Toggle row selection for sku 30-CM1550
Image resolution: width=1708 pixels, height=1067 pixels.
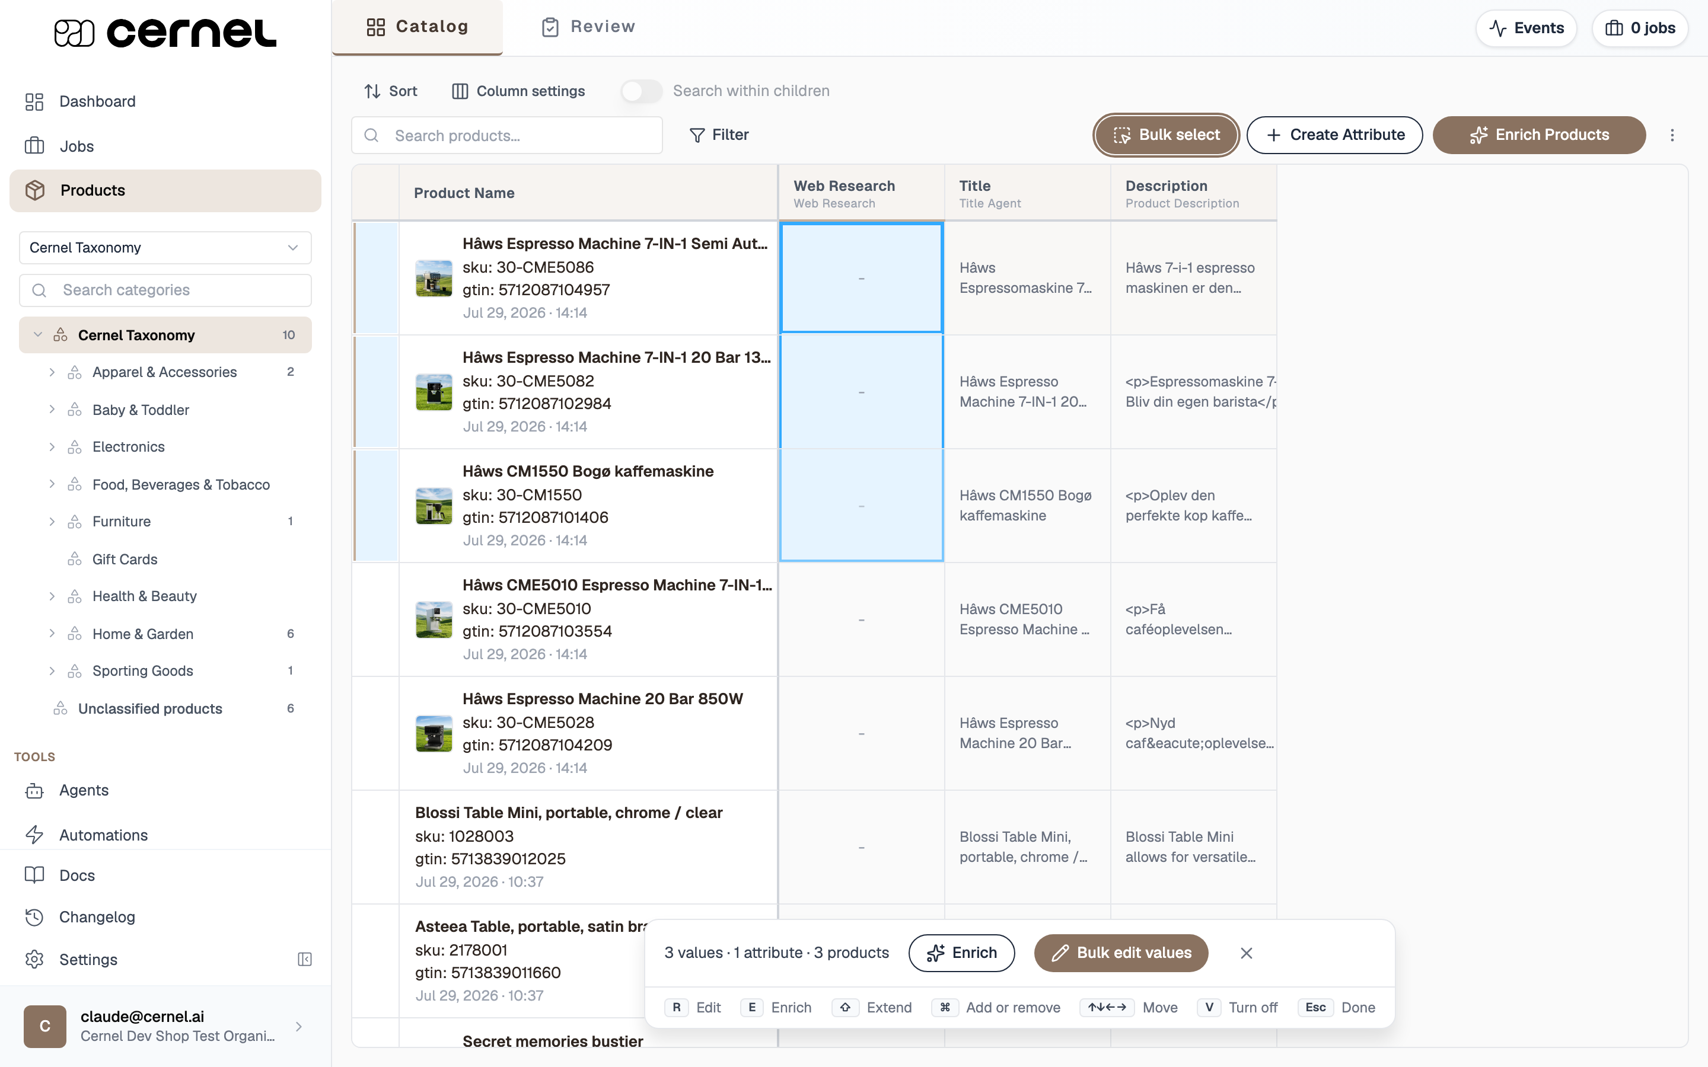[376, 506]
